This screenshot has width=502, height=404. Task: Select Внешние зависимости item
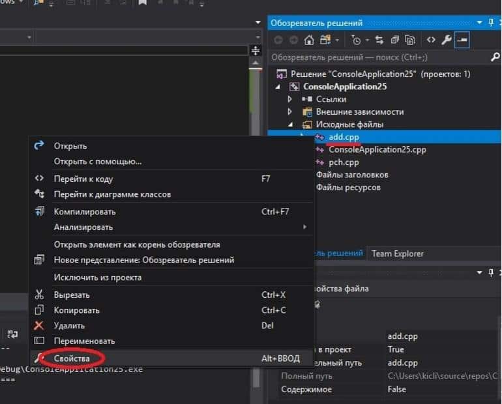[x=360, y=111]
